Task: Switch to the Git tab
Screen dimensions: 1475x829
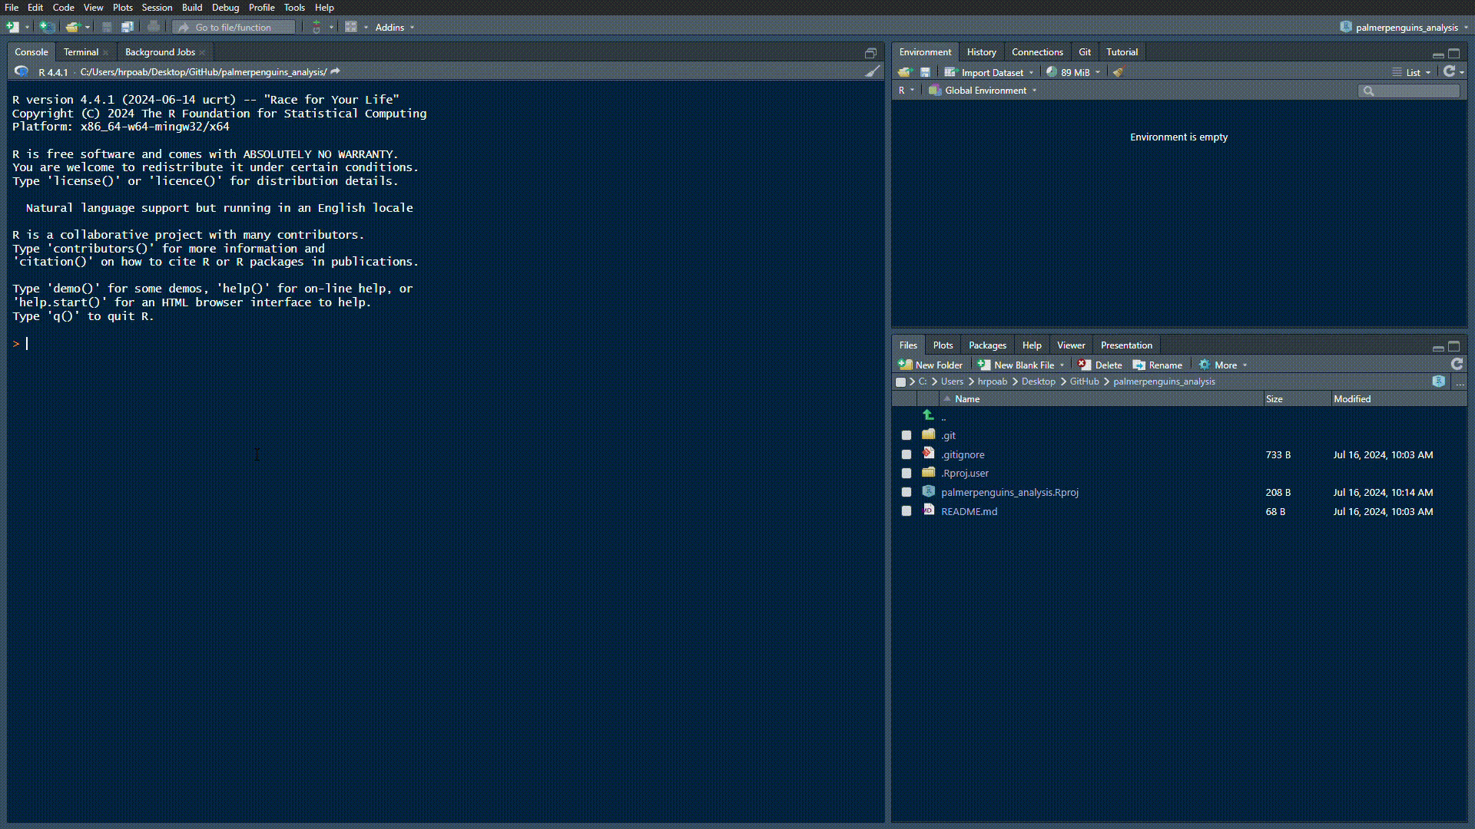Action: click(x=1084, y=52)
